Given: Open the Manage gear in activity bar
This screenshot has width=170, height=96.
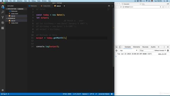Looking at the screenshot, I should click(x=3, y=90).
